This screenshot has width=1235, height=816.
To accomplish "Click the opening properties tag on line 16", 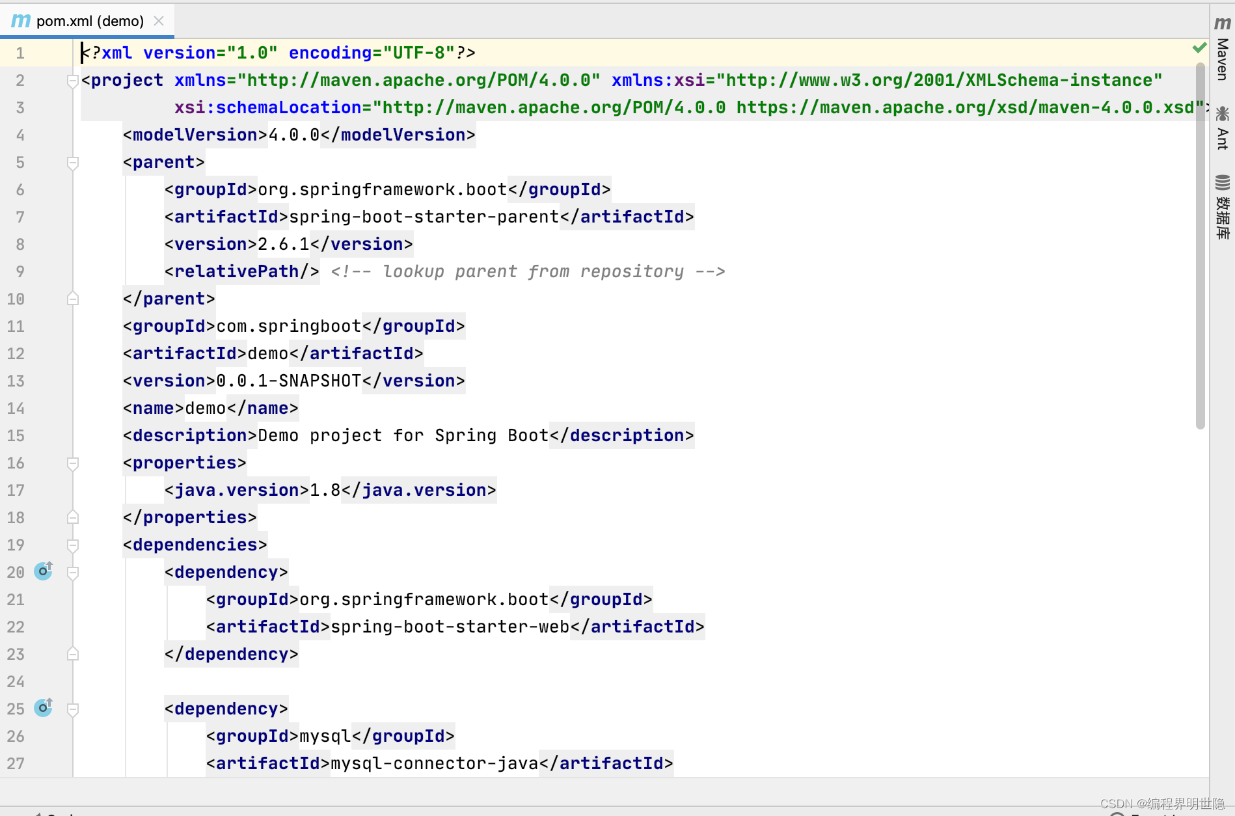I will tap(185, 463).
